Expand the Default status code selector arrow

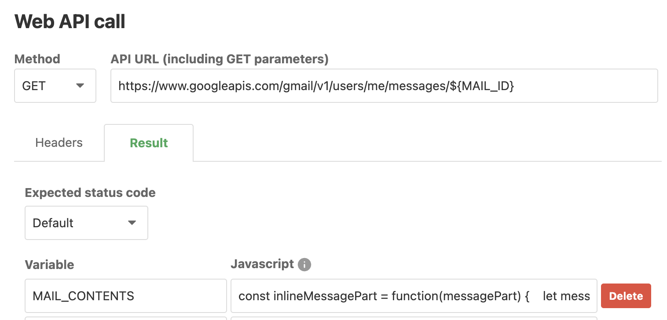point(131,223)
